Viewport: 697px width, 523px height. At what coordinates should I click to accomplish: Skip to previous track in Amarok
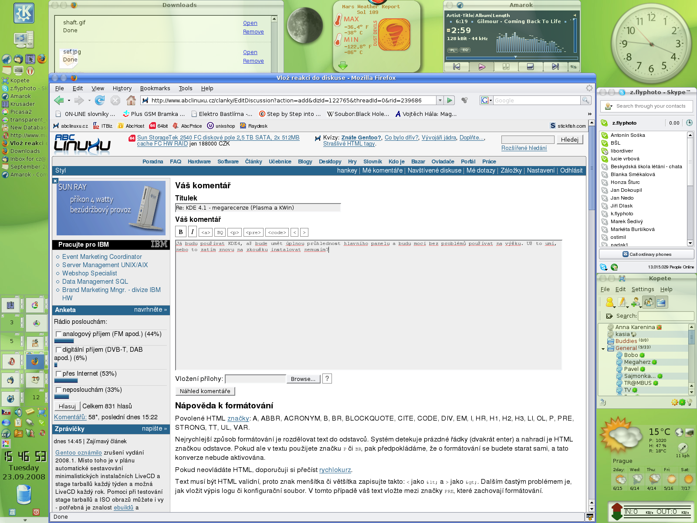point(456,67)
